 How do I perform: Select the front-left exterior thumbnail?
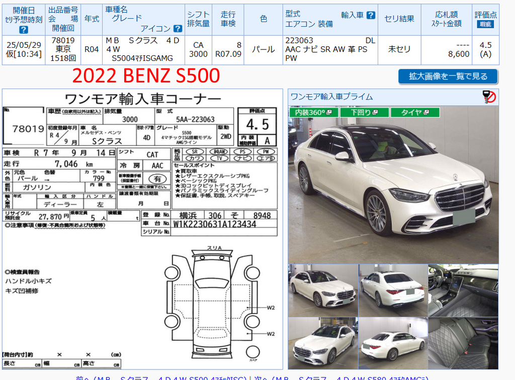(x=323, y=290)
